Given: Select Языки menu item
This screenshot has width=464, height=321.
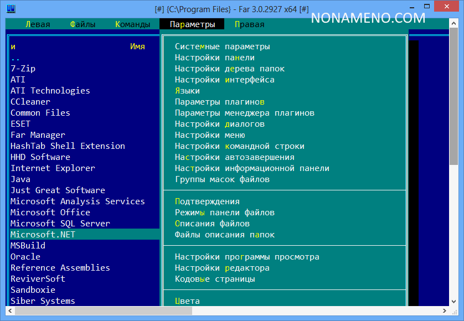Looking at the screenshot, I should pos(187,91).
